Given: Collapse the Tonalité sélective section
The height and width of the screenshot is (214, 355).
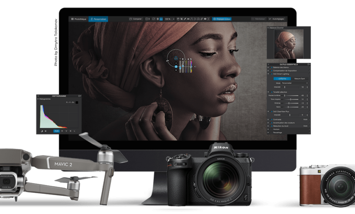Looking at the screenshot, I should pos(268,92).
